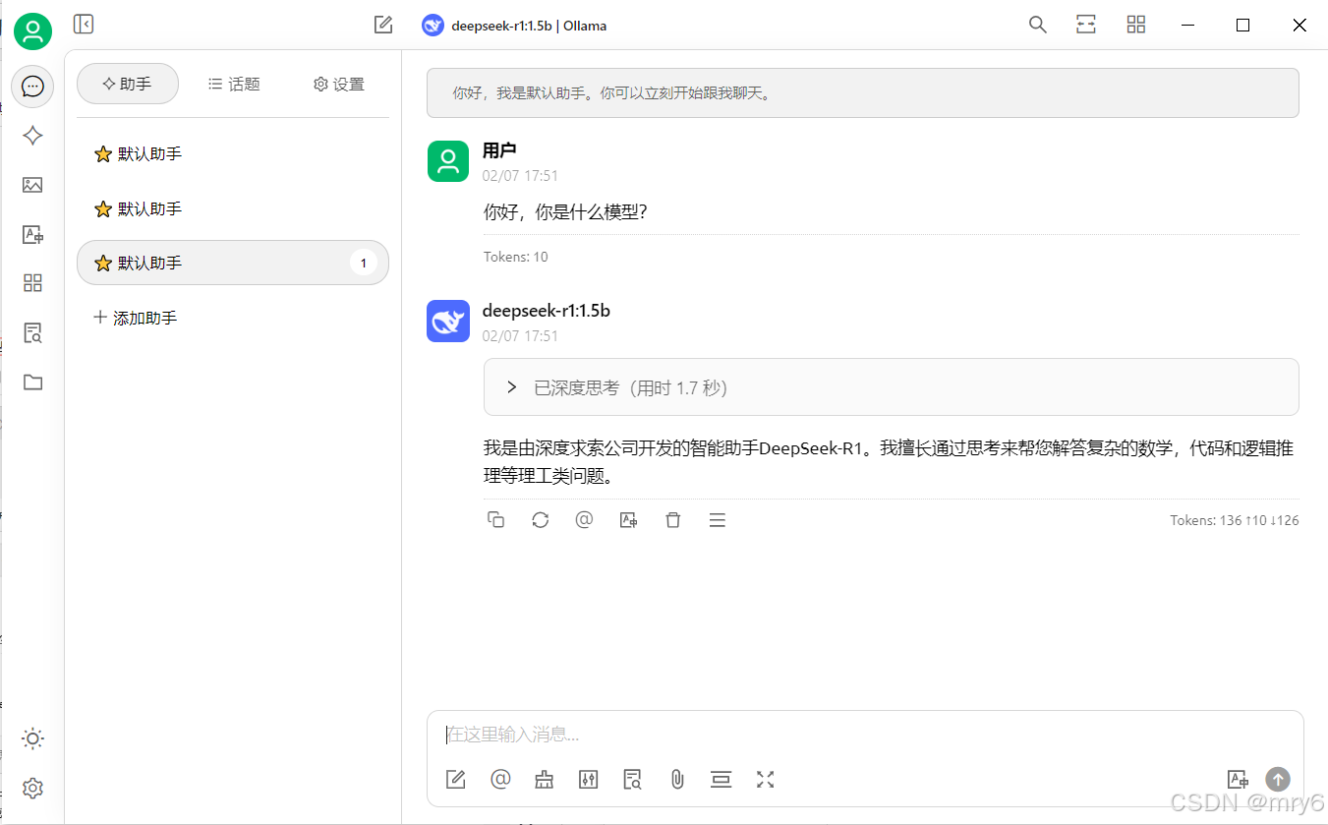Open the files folder icon in sidebar
This screenshot has width=1328, height=825.
pos(32,382)
